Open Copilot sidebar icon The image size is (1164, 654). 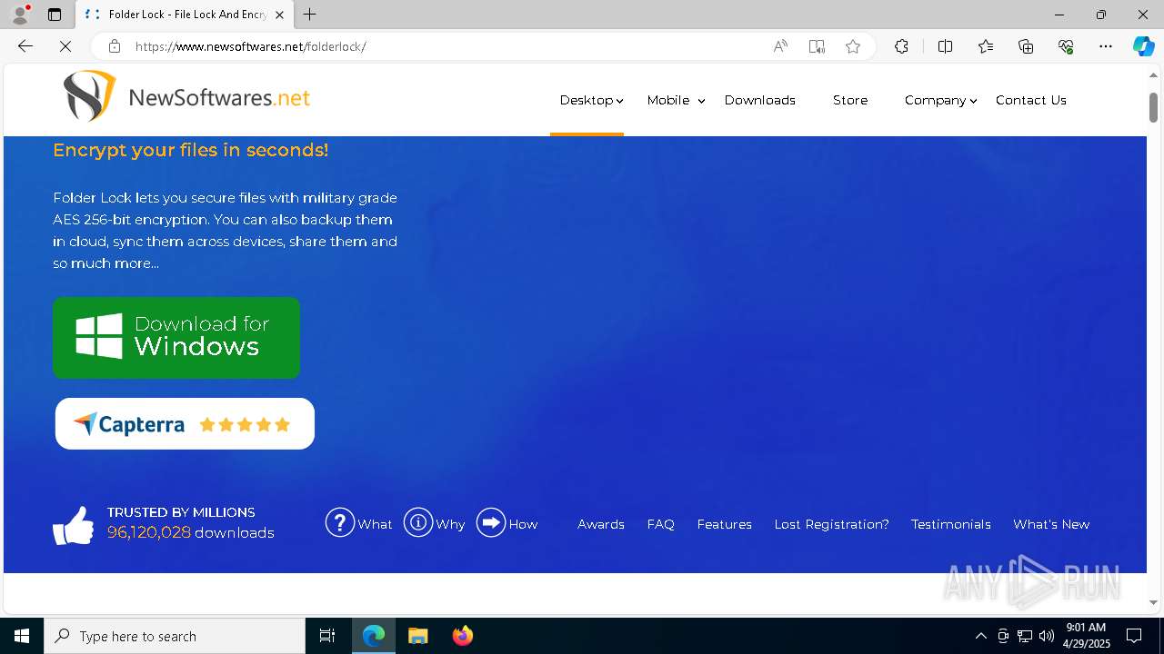coord(1143,46)
